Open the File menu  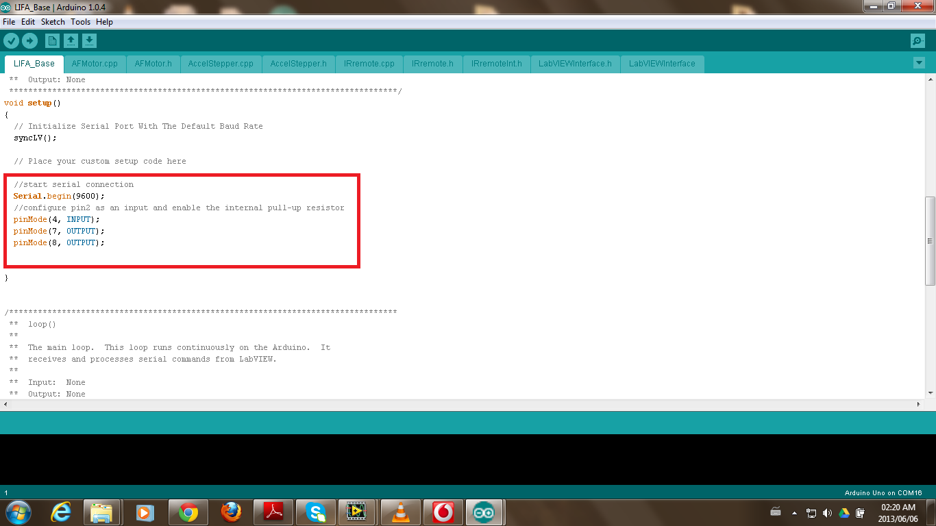(x=9, y=22)
